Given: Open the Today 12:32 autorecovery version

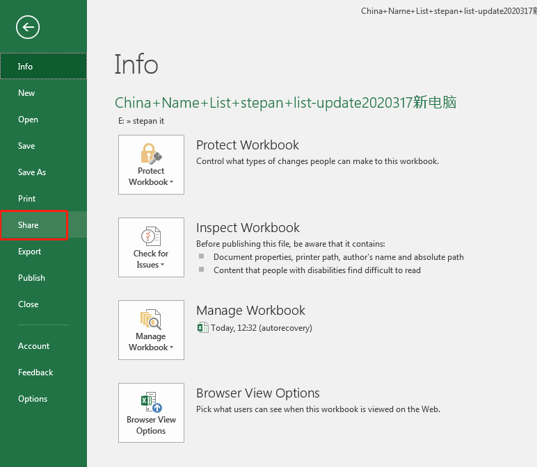Looking at the screenshot, I should (x=262, y=328).
